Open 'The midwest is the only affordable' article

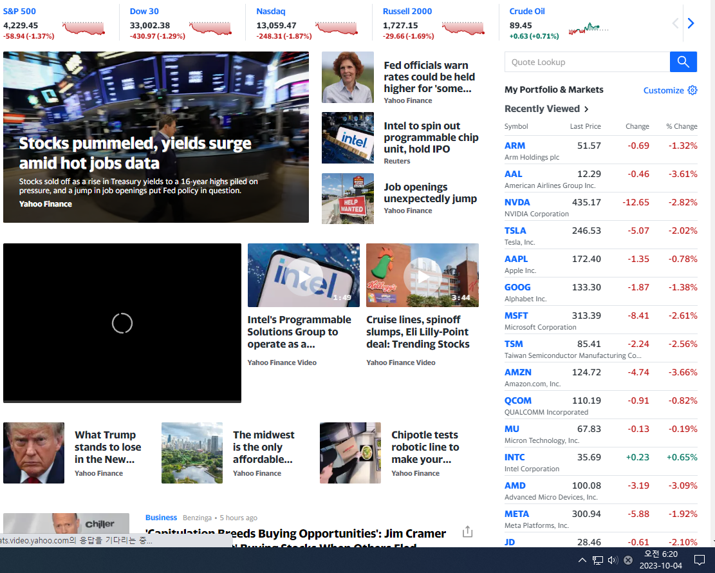pos(264,447)
